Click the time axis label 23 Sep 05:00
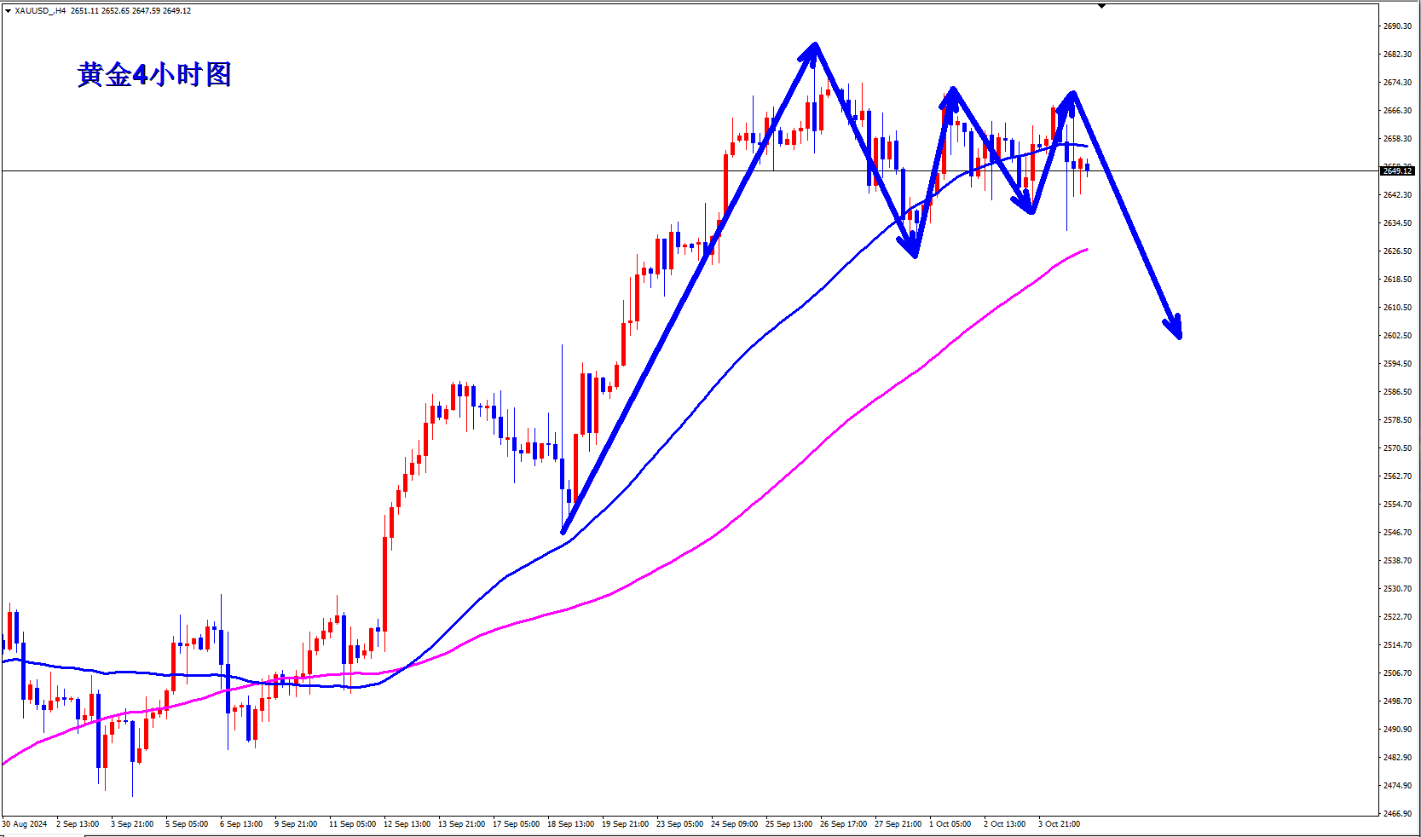 [x=679, y=824]
